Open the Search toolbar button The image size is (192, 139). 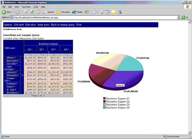pos(48,12)
